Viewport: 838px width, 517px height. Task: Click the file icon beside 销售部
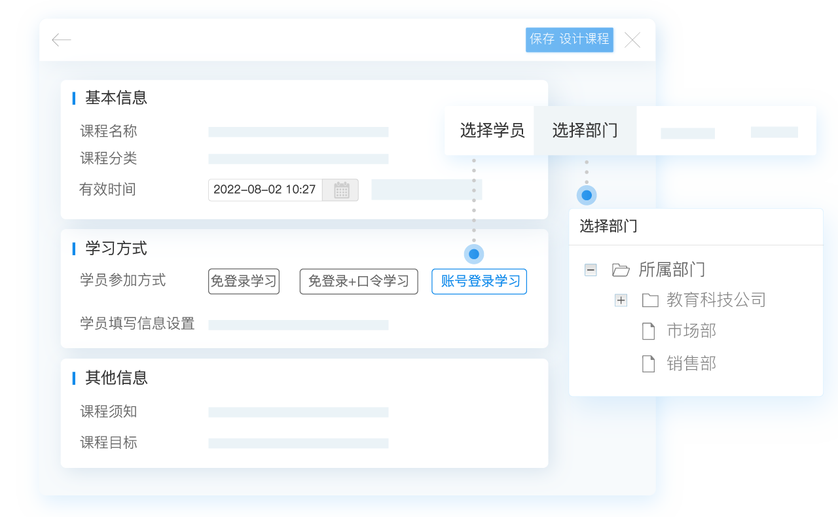click(x=649, y=364)
